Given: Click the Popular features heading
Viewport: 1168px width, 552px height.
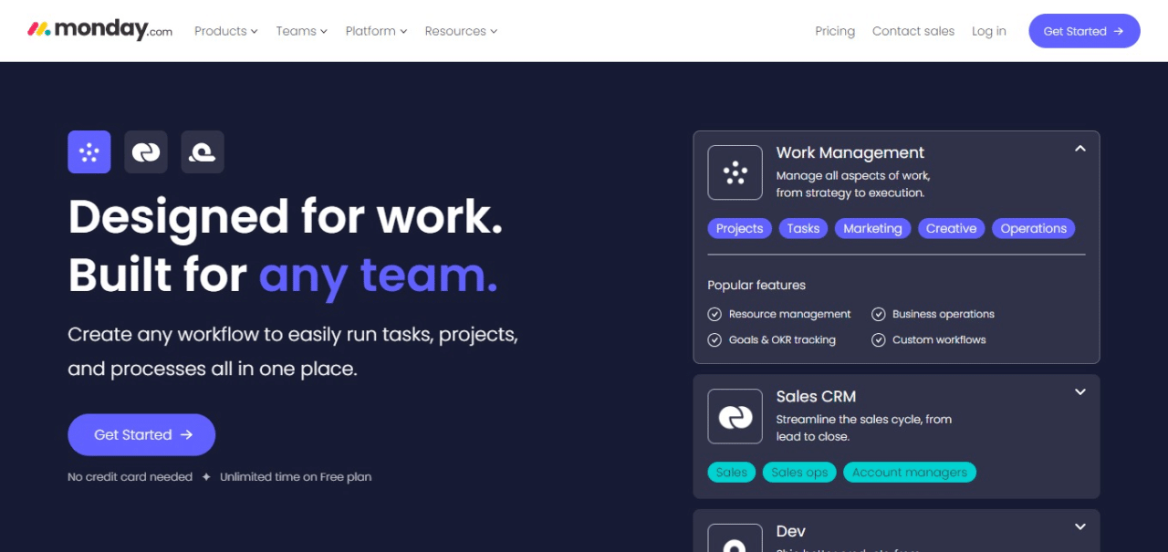Looking at the screenshot, I should [x=756, y=285].
